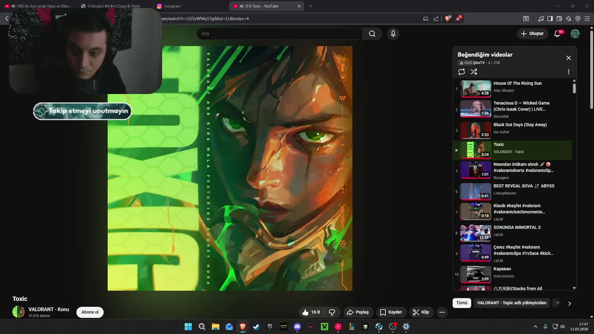Open Discord from taskbar

[297, 327]
